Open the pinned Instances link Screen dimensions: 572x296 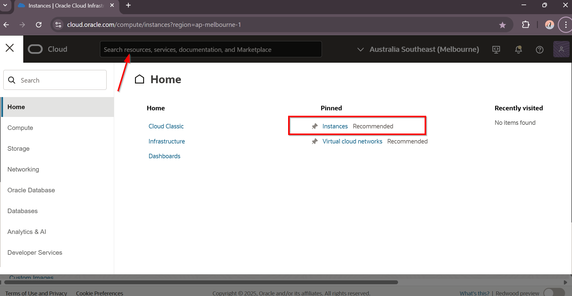tap(335, 126)
